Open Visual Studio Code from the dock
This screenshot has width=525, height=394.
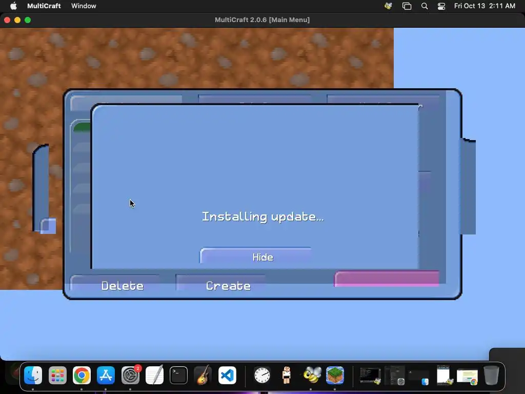(x=227, y=375)
